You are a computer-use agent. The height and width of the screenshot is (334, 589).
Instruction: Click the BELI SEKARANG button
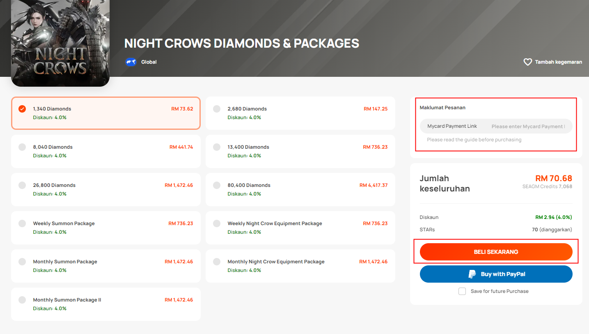(496, 252)
